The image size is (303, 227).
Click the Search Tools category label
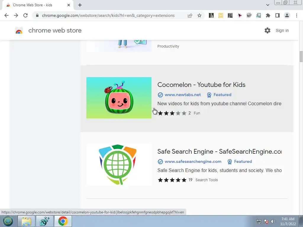207,180
